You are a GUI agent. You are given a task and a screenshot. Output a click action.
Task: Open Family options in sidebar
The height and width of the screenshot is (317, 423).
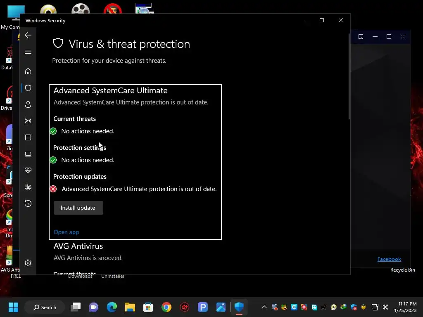point(28,187)
